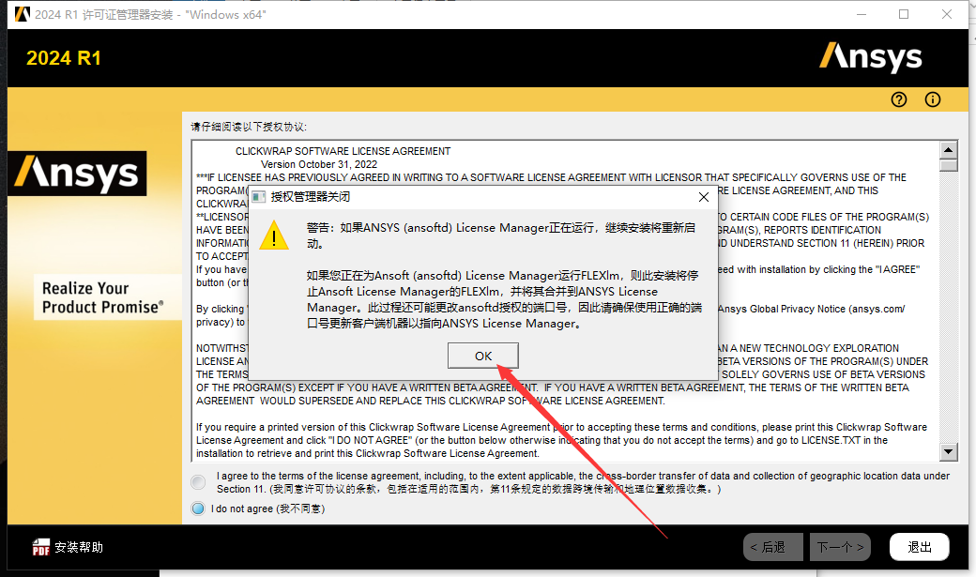
Task: Click the license text scrollbar thumb
Action: (x=949, y=164)
